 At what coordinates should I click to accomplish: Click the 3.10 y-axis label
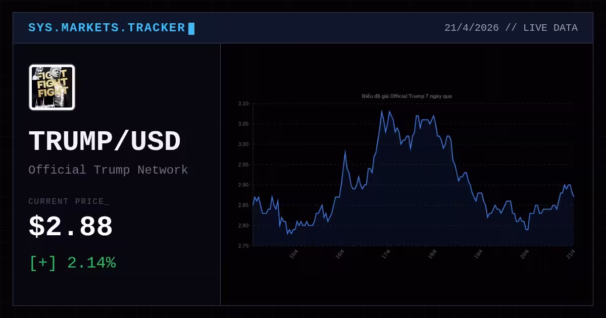(x=243, y=103)
